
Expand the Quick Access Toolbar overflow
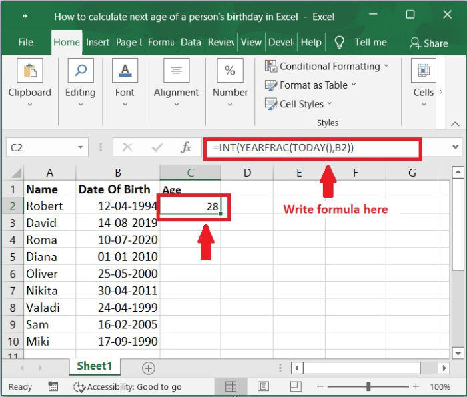click(25, 16)
